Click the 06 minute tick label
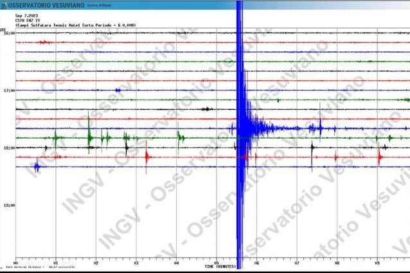 [x=256, y=263]
